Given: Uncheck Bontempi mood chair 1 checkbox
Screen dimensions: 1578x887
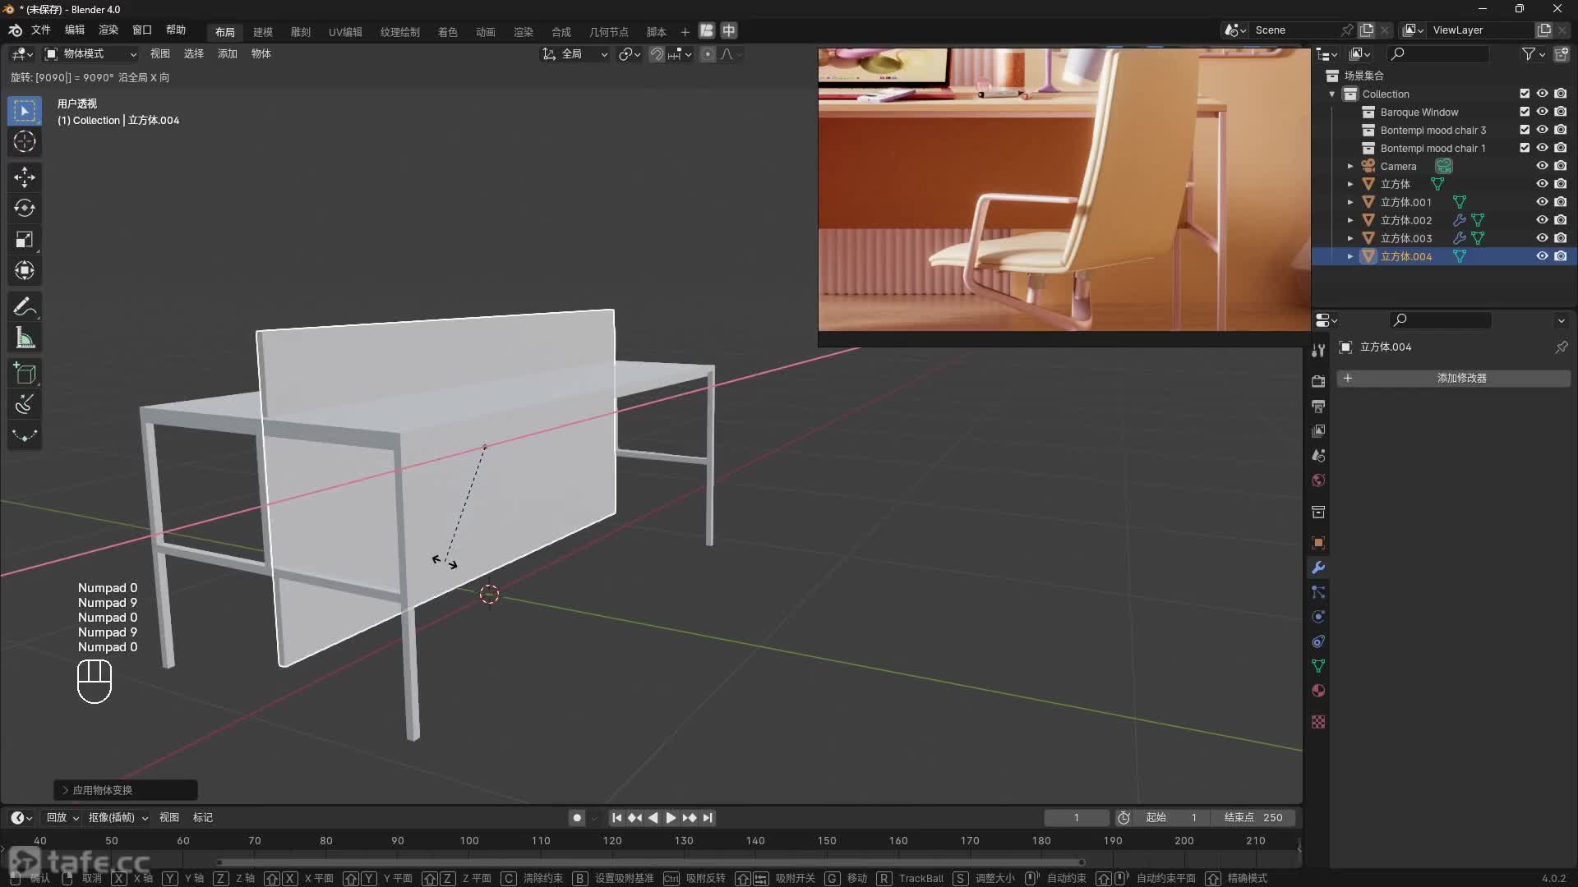Looking at the screenshot, I should click(1525, 148).
